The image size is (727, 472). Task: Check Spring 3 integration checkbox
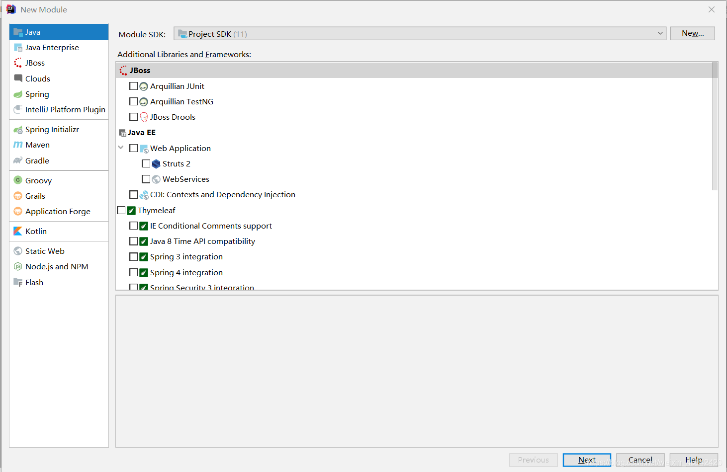click(133, 256)
